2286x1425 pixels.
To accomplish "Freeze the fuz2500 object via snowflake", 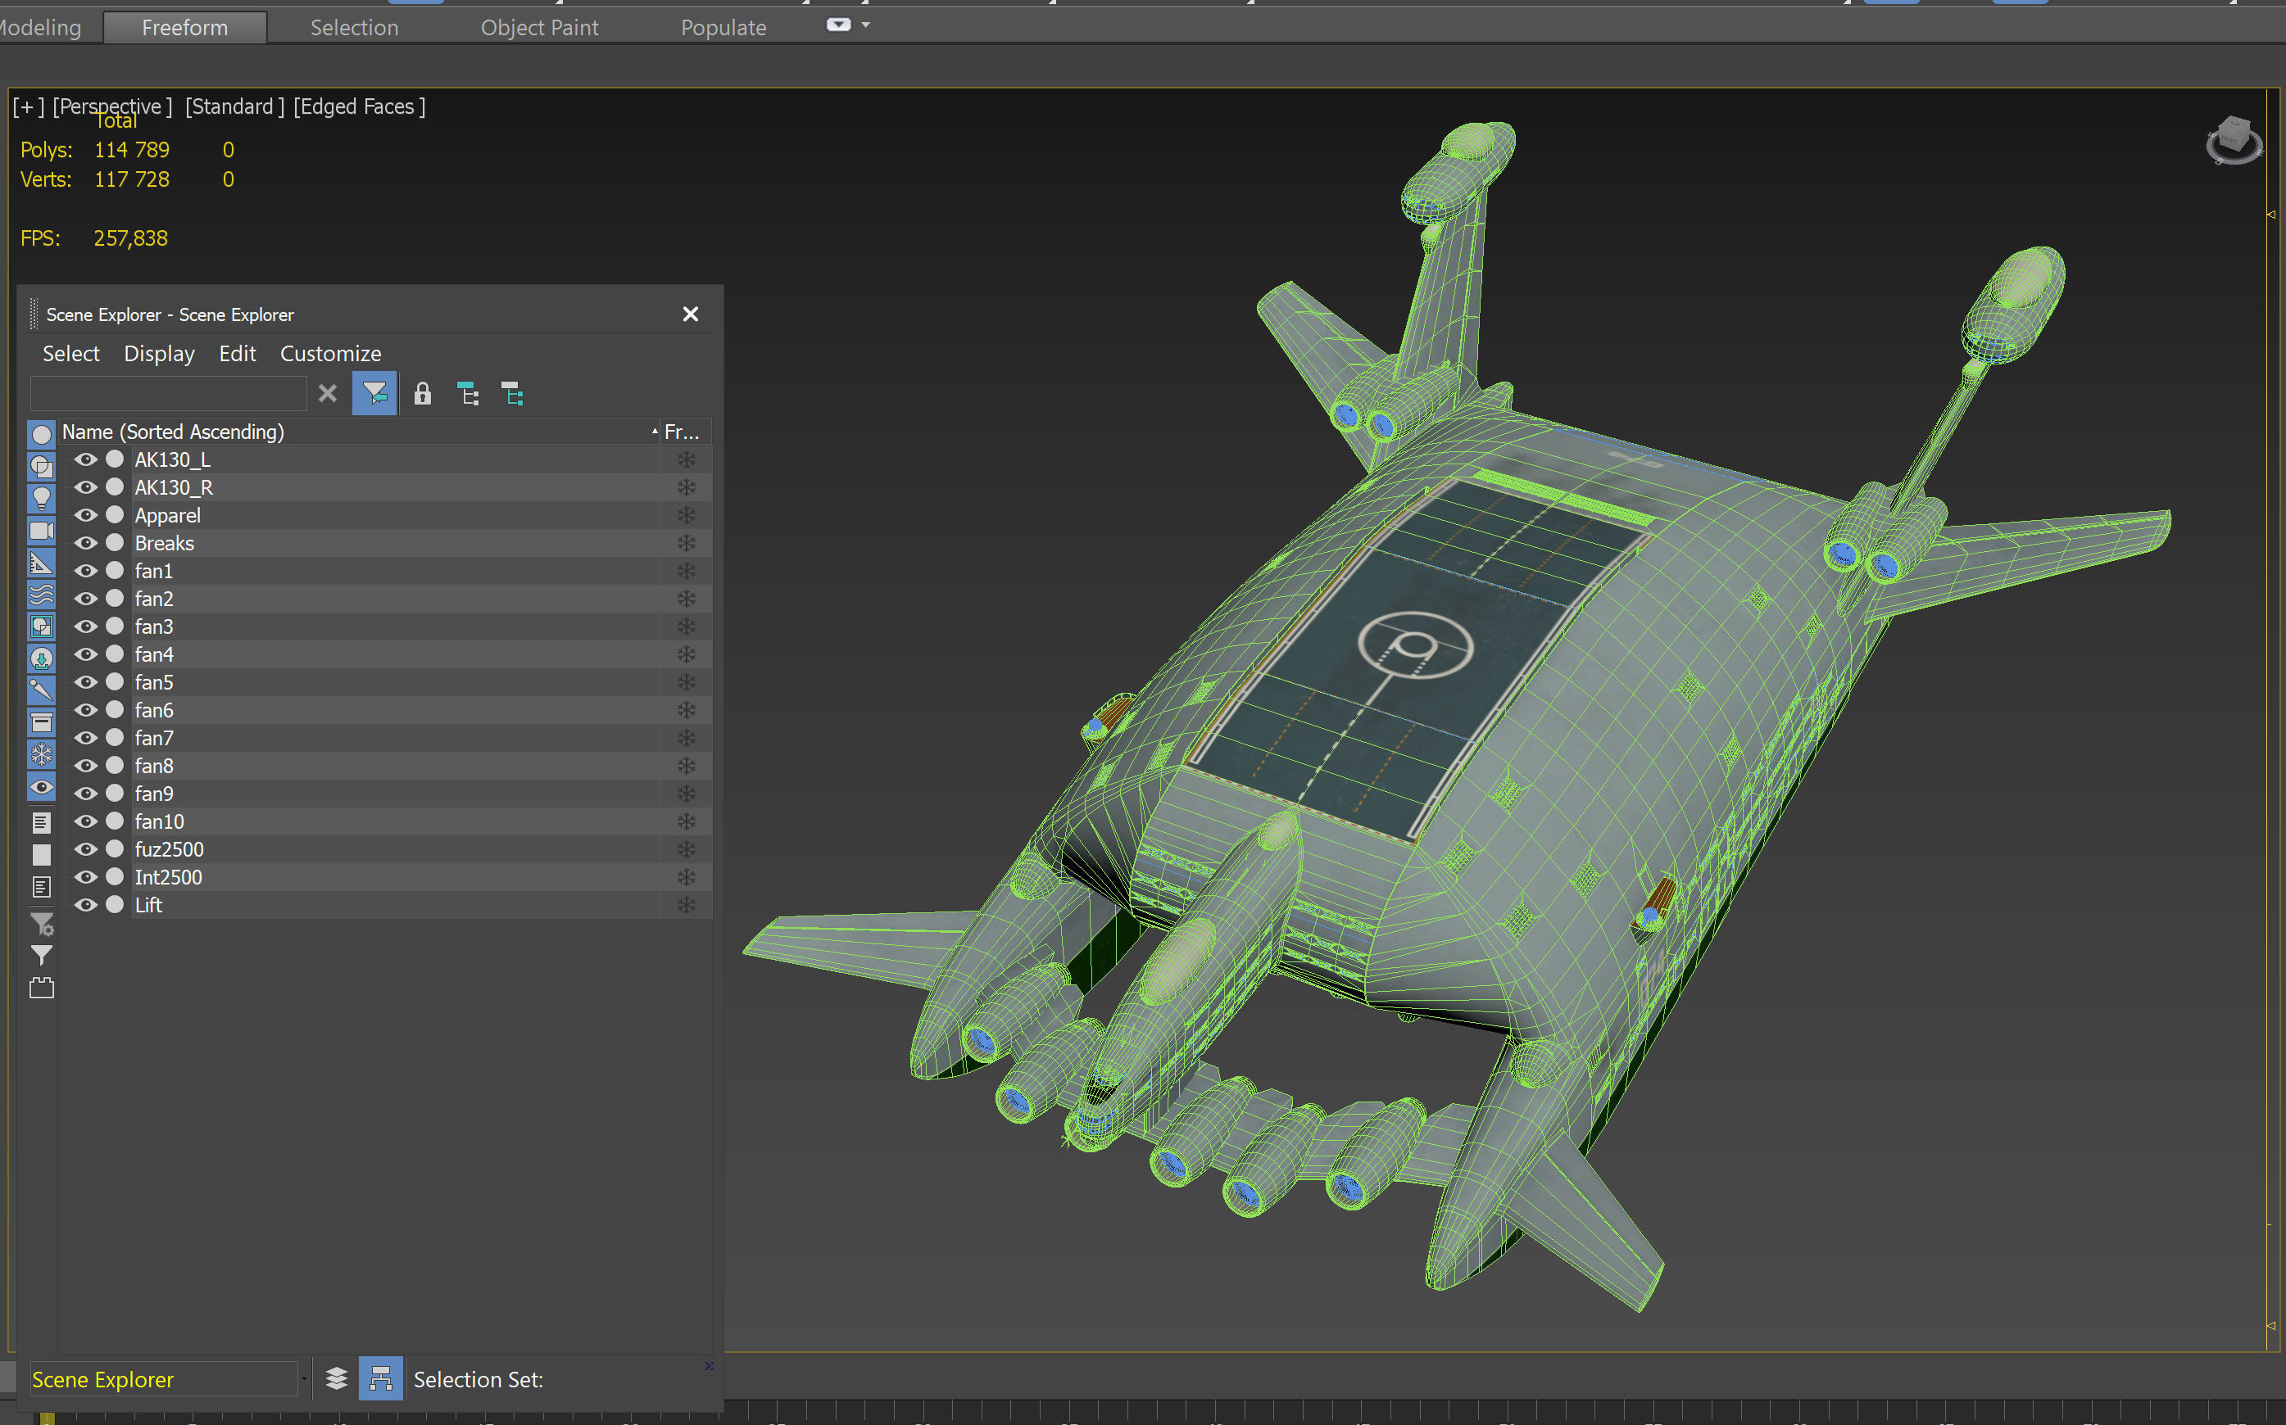I will tap(687, 849).
